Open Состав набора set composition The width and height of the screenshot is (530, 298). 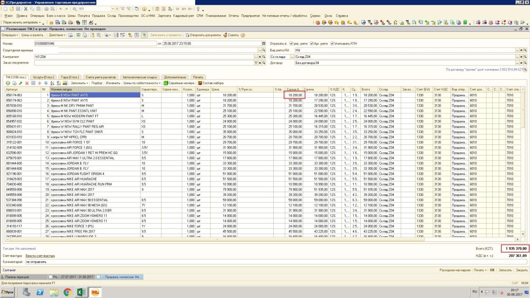(x=210, y=83)
